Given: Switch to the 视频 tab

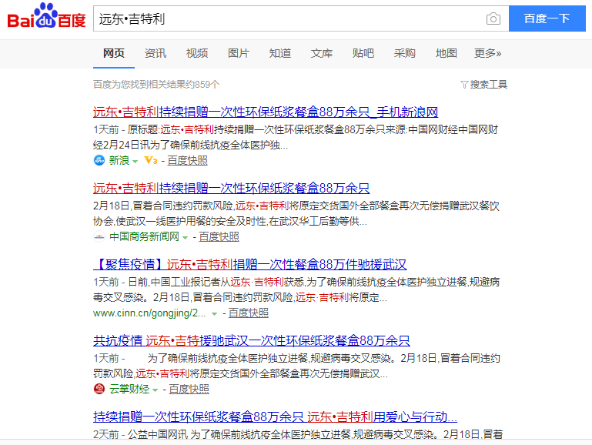Looking at the screenshot, I should tap(197, 53).
